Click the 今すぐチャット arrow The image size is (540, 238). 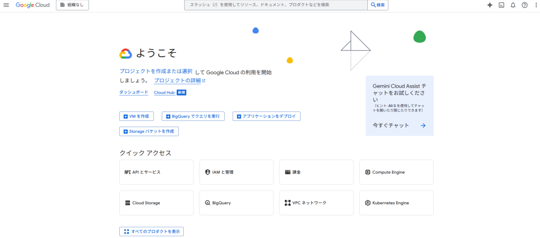click(423, 126)
